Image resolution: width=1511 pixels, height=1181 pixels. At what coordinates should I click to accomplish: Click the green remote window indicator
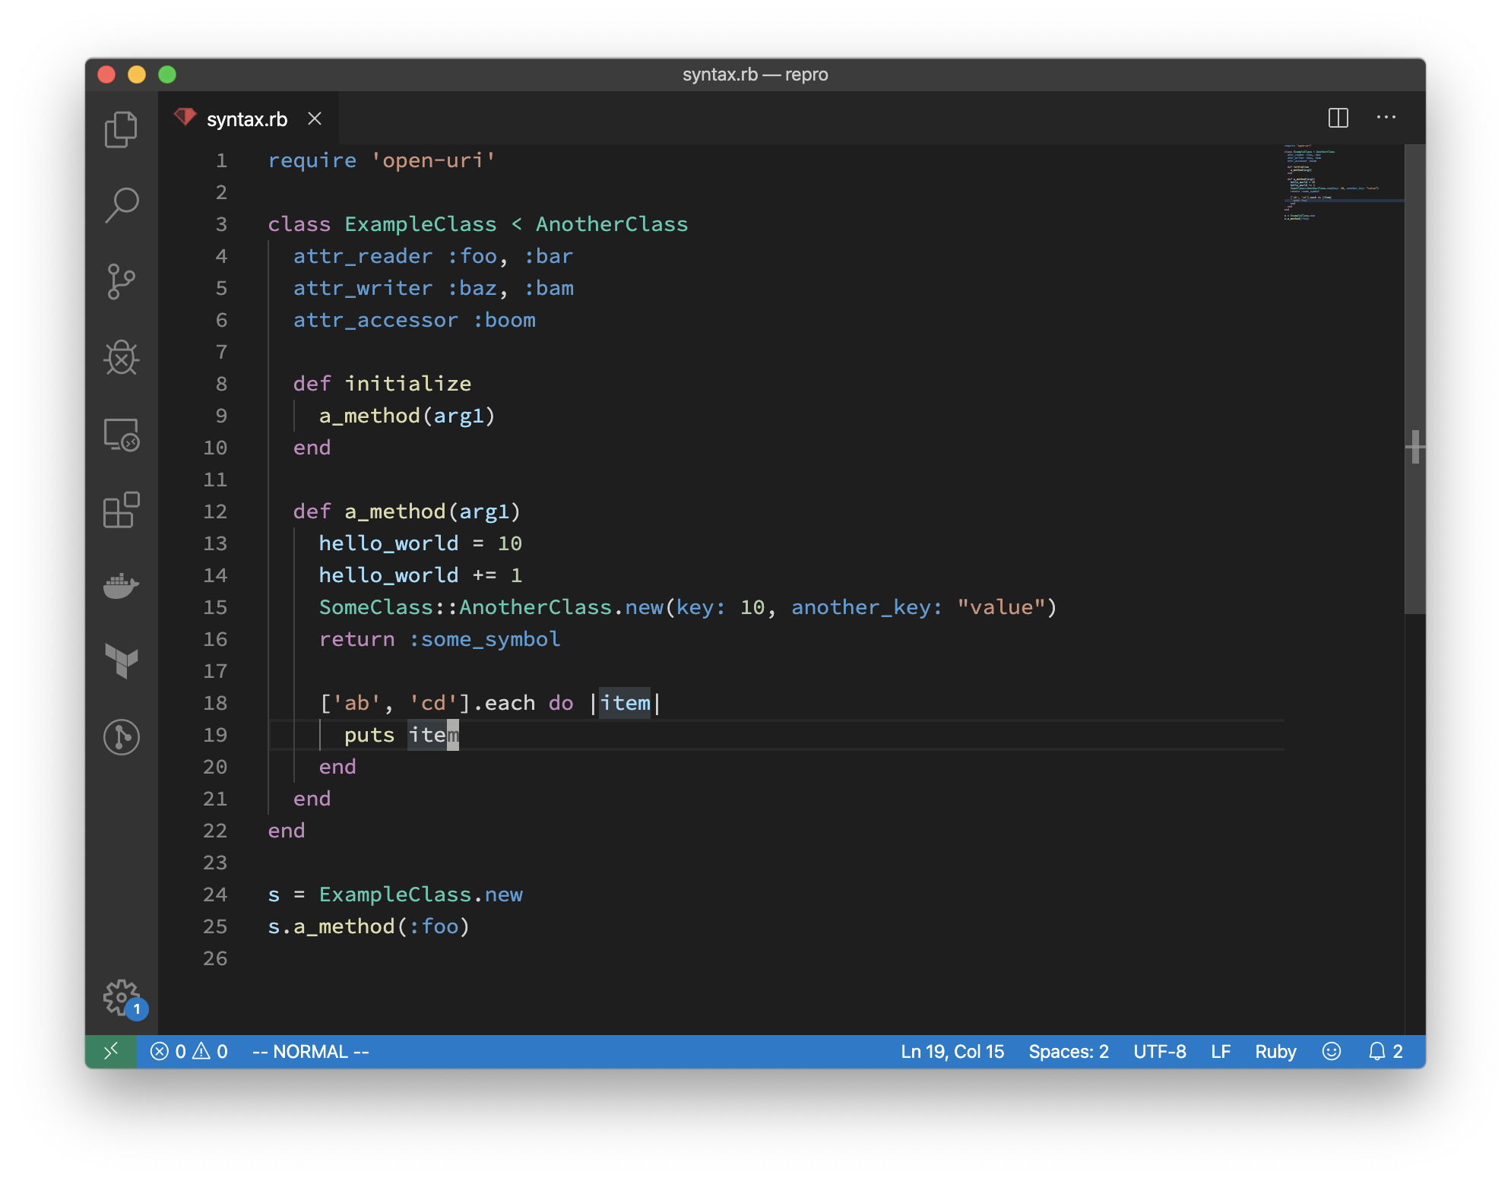111,1051
